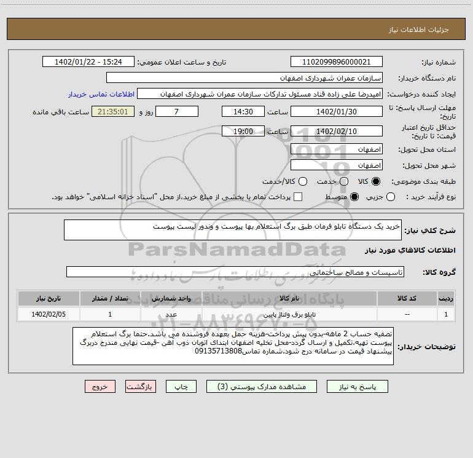
Task: Click the تاریخ نیاز column header
Action: pyautogui.click(x=49, y=298)
